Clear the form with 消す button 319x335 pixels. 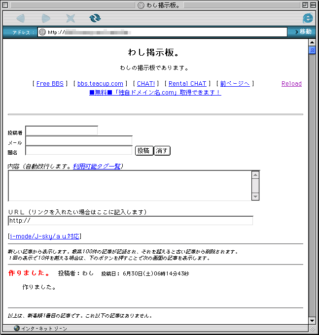point(162,151)
